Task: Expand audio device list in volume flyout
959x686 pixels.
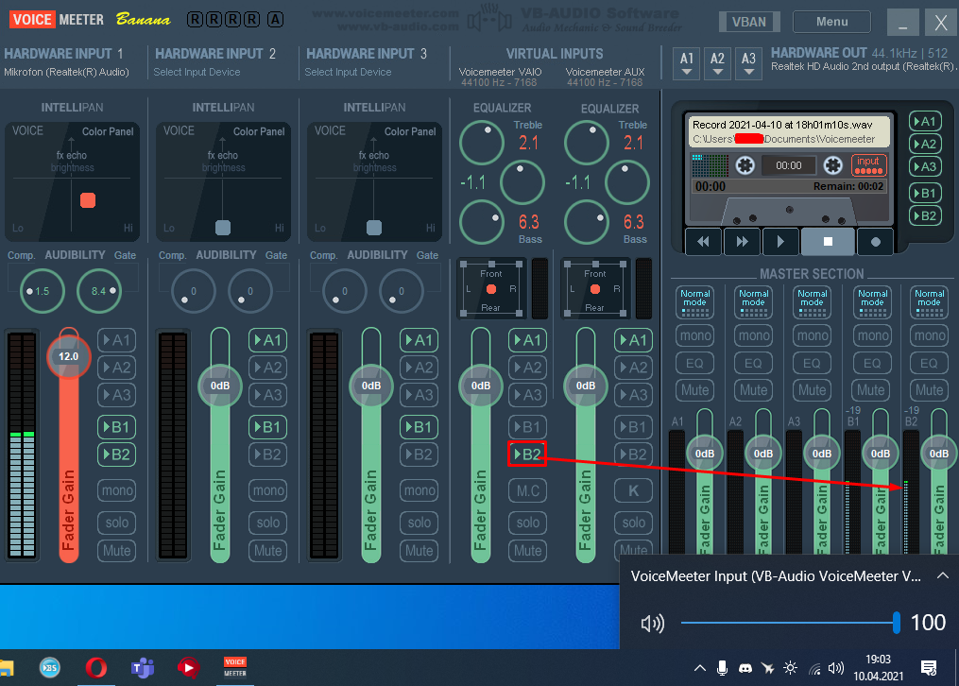Action: [x=943, y=575]
